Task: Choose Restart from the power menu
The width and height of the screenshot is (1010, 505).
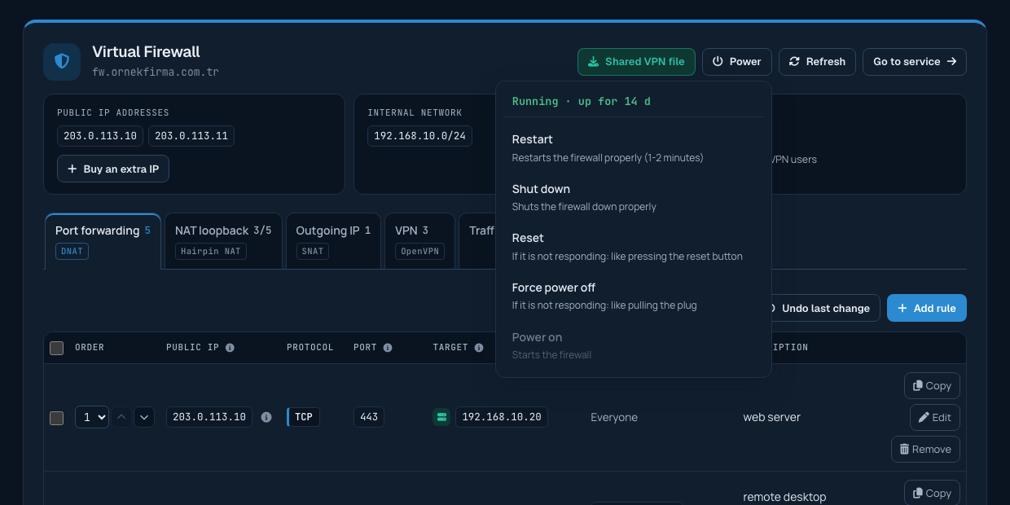Action: [634, 147]
